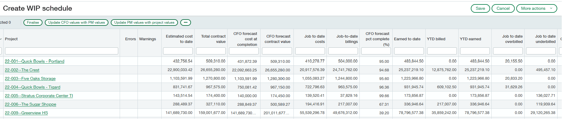This screenshot has width=562, height=119.
Task: Click the Save button
Action: pos(480,8)
